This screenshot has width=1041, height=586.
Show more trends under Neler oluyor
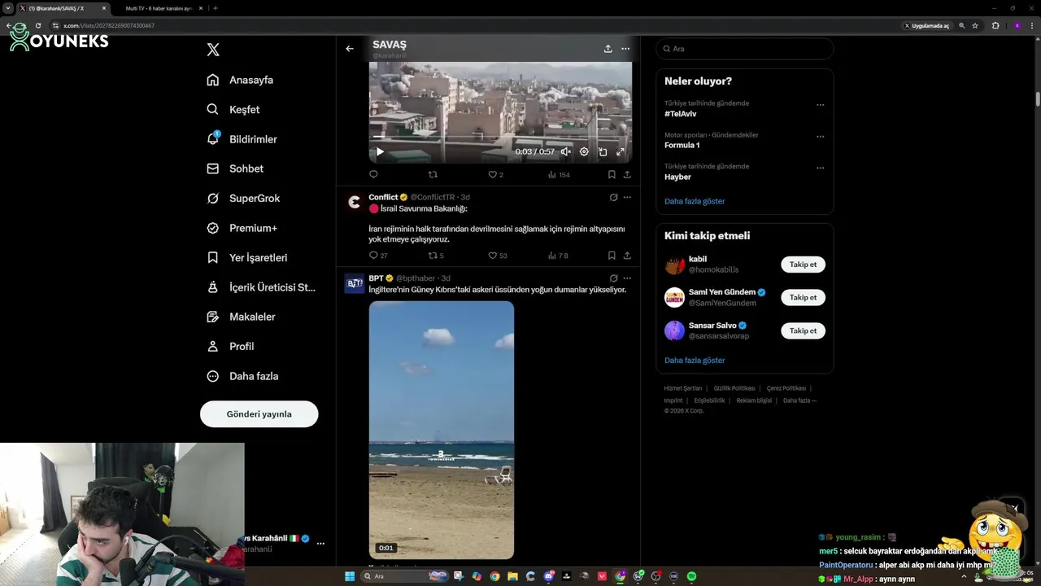click(x=695, y=201)
